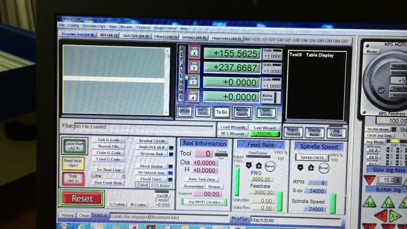Open NFS Wizards
407x229 pixels.
tap(233, 134)
